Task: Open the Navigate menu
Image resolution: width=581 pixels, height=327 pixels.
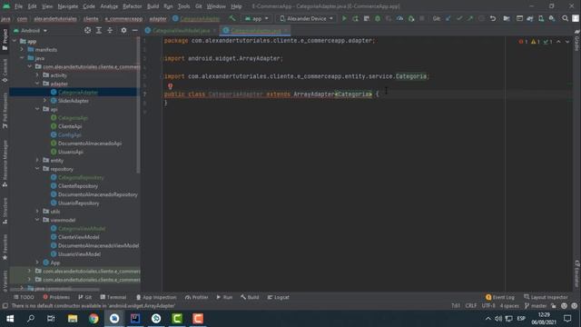Action: coord(68,6)
